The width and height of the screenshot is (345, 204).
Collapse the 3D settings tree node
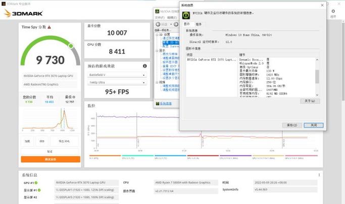tap(157, 35)
